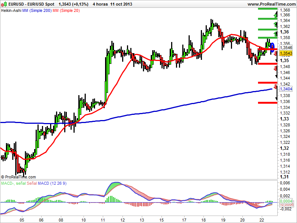The height and width of the screenshot is (223, 297).
Task: Select the EURUSD - EUR/USD Spot title
Action: click(x=32, y=4)
